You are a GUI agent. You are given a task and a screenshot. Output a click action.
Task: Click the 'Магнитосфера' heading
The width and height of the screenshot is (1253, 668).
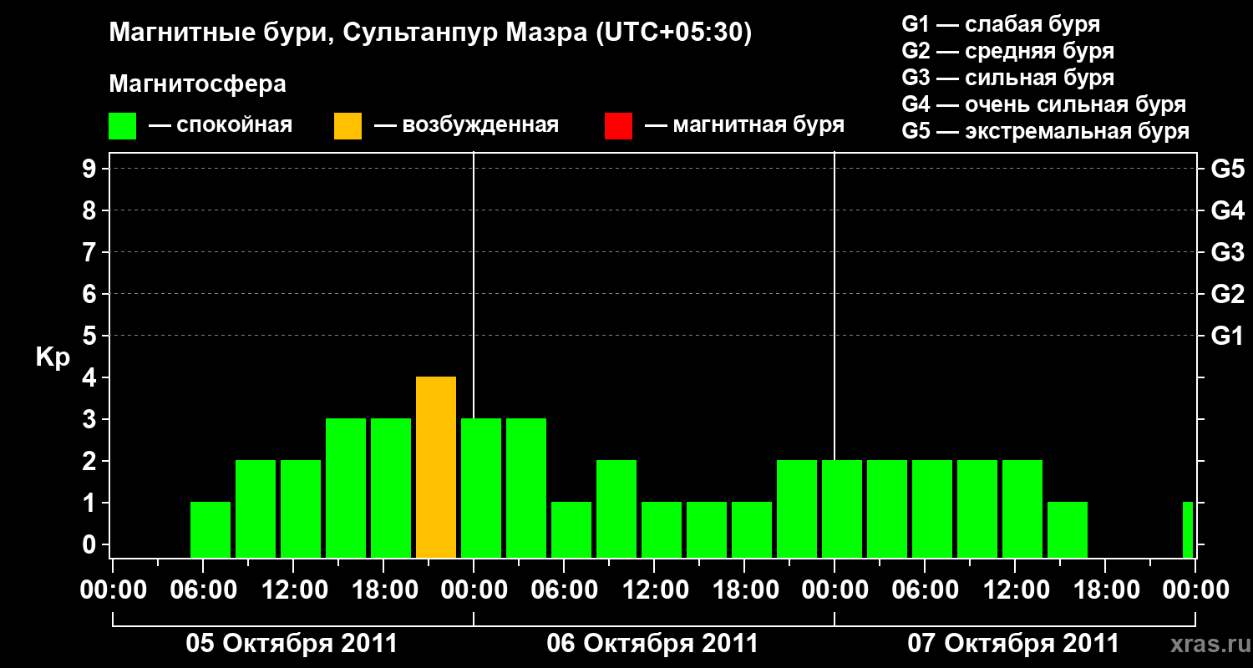pos(198,84)
